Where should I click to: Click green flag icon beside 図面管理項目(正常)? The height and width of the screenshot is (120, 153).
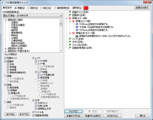point(70,48)
